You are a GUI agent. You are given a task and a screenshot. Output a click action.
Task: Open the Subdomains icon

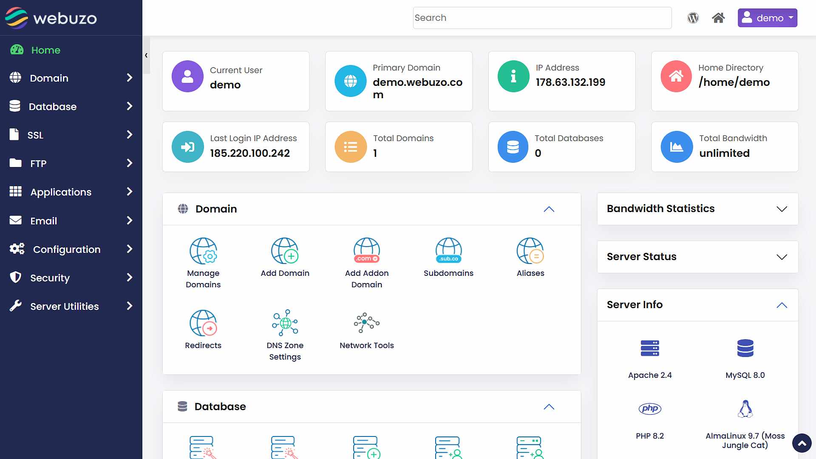tap(448, 251)
